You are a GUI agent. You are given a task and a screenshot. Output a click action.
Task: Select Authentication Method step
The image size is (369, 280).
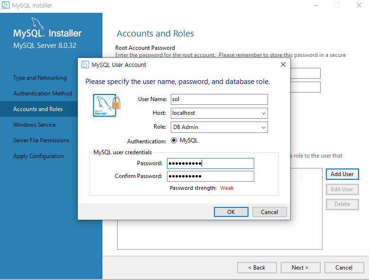coord(43,93)
